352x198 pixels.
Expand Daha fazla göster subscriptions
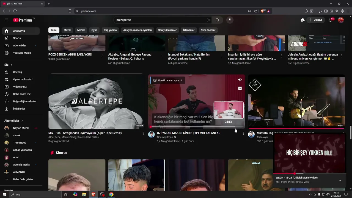pyautogui.click(x=21, y=179)
